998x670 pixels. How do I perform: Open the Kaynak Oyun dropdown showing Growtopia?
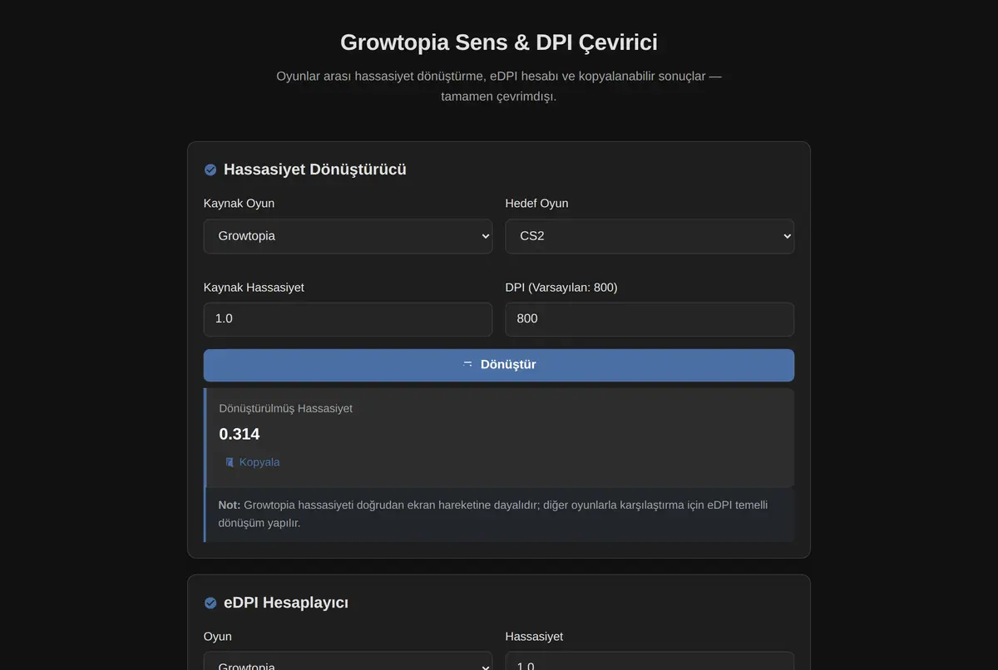click(x=348, y=236)
